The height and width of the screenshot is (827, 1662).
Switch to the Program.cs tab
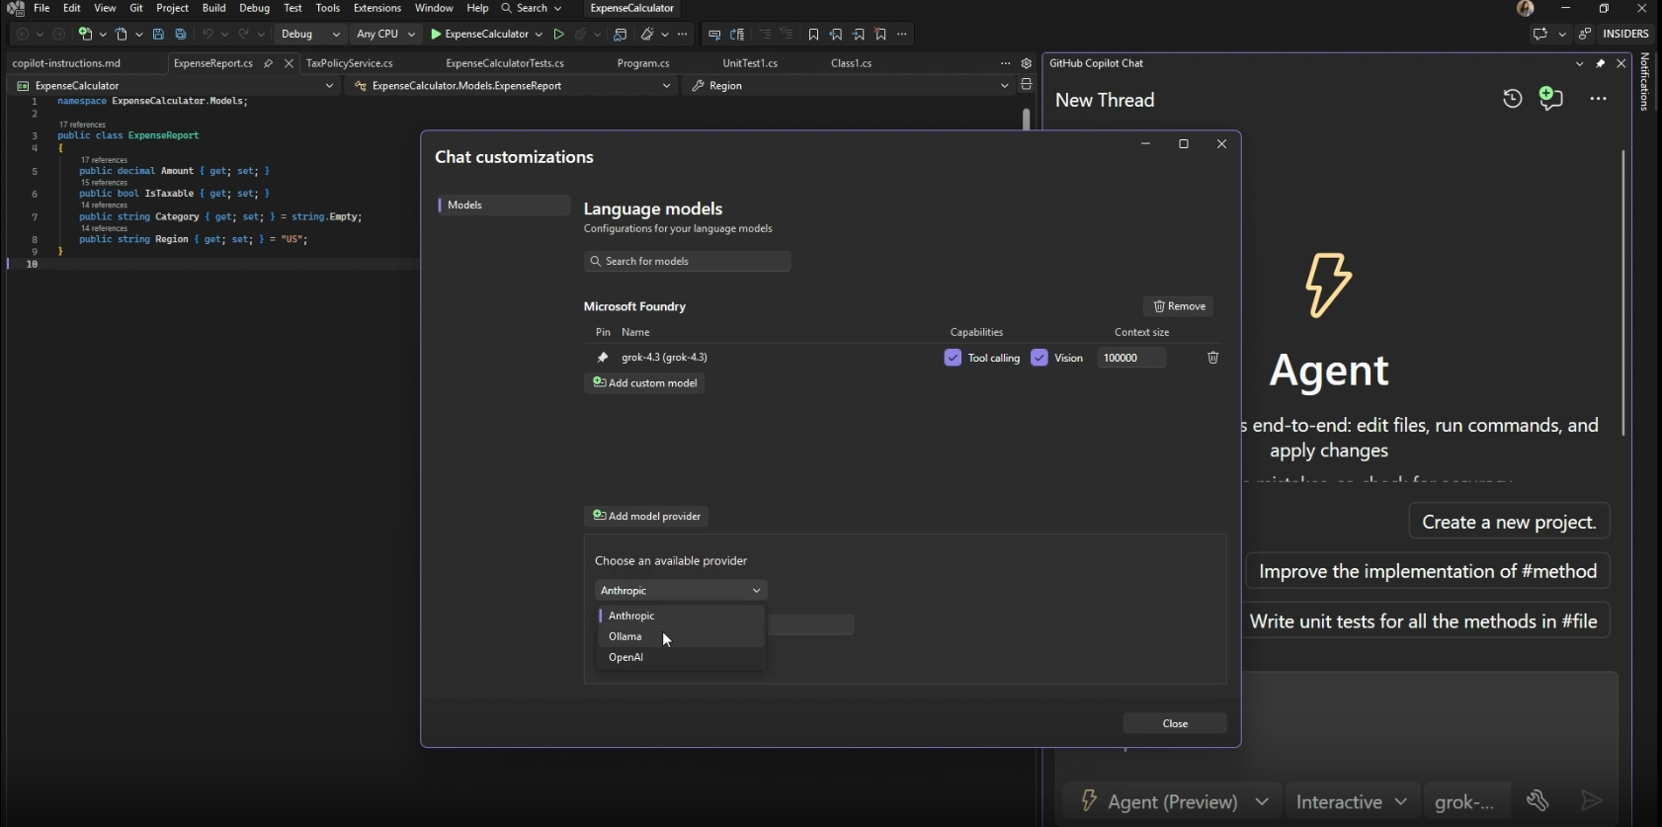(643, 63)
